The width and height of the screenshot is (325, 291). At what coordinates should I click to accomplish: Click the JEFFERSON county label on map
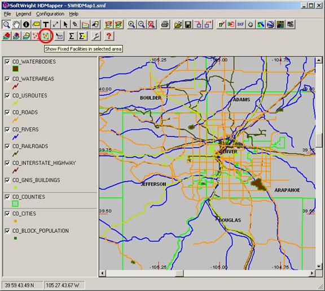tap(153, 184)
